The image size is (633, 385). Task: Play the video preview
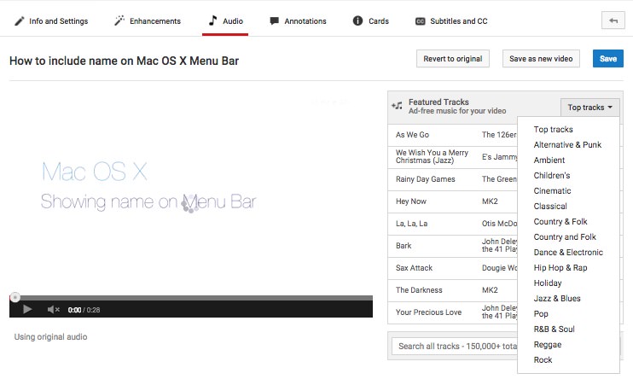tap(27, 310)
